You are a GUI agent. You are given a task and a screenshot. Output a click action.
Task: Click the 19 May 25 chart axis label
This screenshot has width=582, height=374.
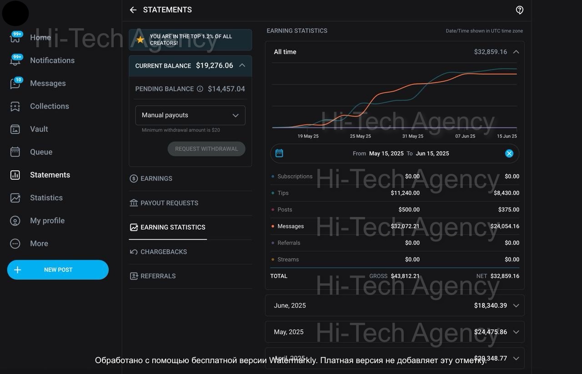pyautogui.click(x=308, y=136)
